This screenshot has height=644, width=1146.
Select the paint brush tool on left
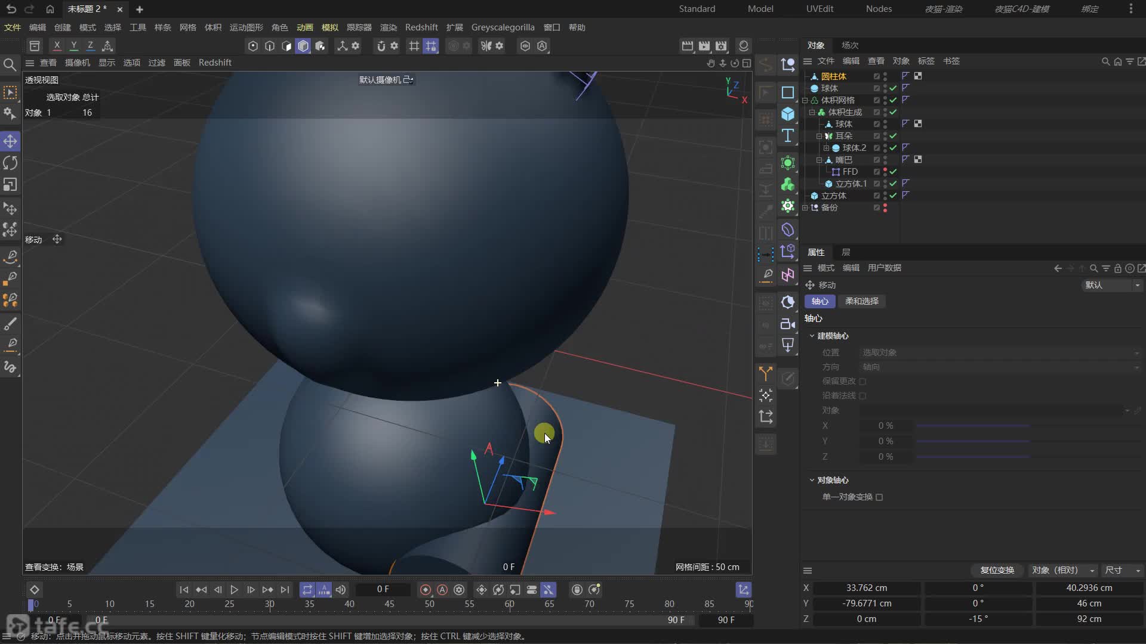coord(10,324)
